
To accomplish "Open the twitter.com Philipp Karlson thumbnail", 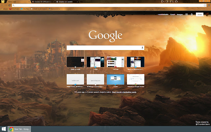I will pyautogui.click(x=75, y=79).
